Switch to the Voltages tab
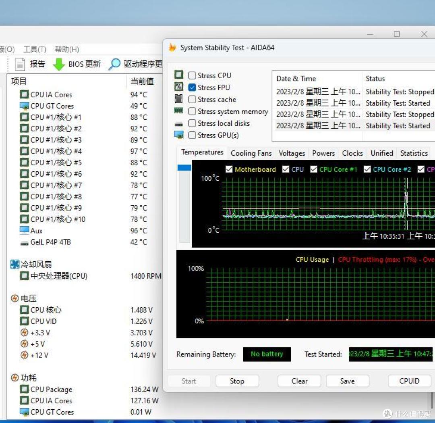The width and height of the screenshot is (435, 423). pyautogui.click(x=292, y=153)
